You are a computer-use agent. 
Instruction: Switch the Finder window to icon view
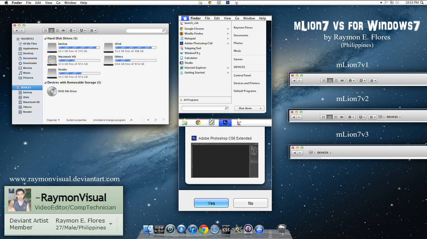(45, 30)
